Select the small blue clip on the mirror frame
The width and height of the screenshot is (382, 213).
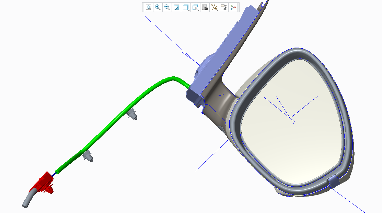334,181
